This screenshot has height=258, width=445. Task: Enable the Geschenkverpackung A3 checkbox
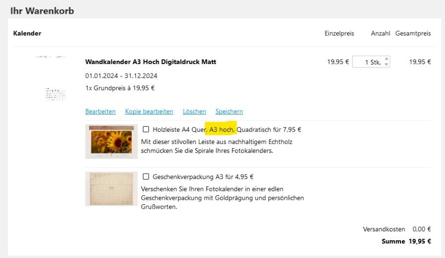[x=146, y=177]
